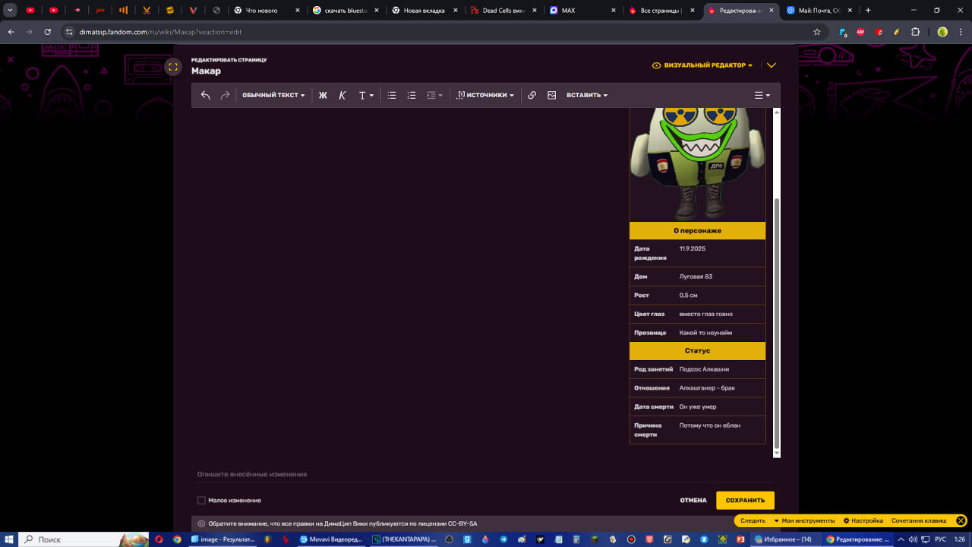Click the editor's vertical scrollbar
972x547 pixels.
776,319
